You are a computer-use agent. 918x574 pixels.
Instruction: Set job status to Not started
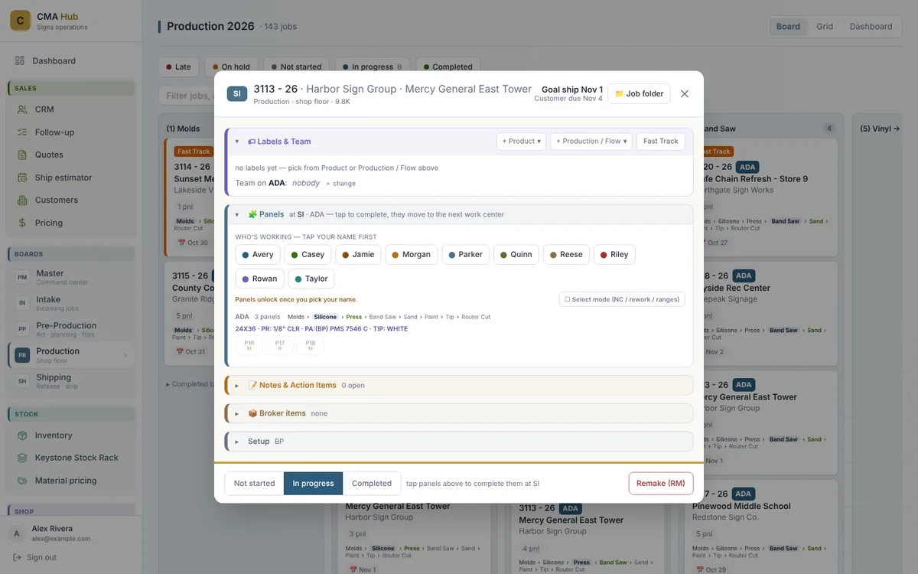point(254,484)
